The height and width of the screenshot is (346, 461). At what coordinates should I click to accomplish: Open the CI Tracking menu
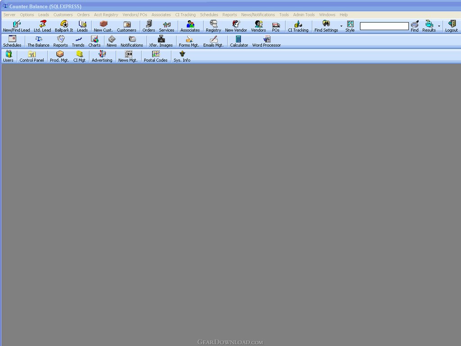(x=185, y=15)
